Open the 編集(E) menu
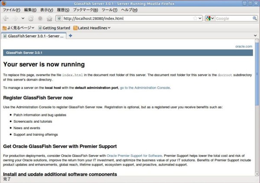Screen dimensions: 260x183 pos(30,10)
